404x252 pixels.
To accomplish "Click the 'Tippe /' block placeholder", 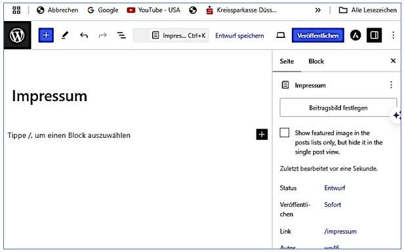I will (69, 135).
